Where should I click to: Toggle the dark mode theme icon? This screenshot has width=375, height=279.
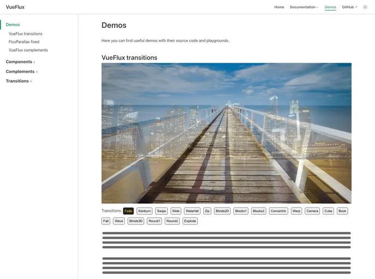pos(365,7)
